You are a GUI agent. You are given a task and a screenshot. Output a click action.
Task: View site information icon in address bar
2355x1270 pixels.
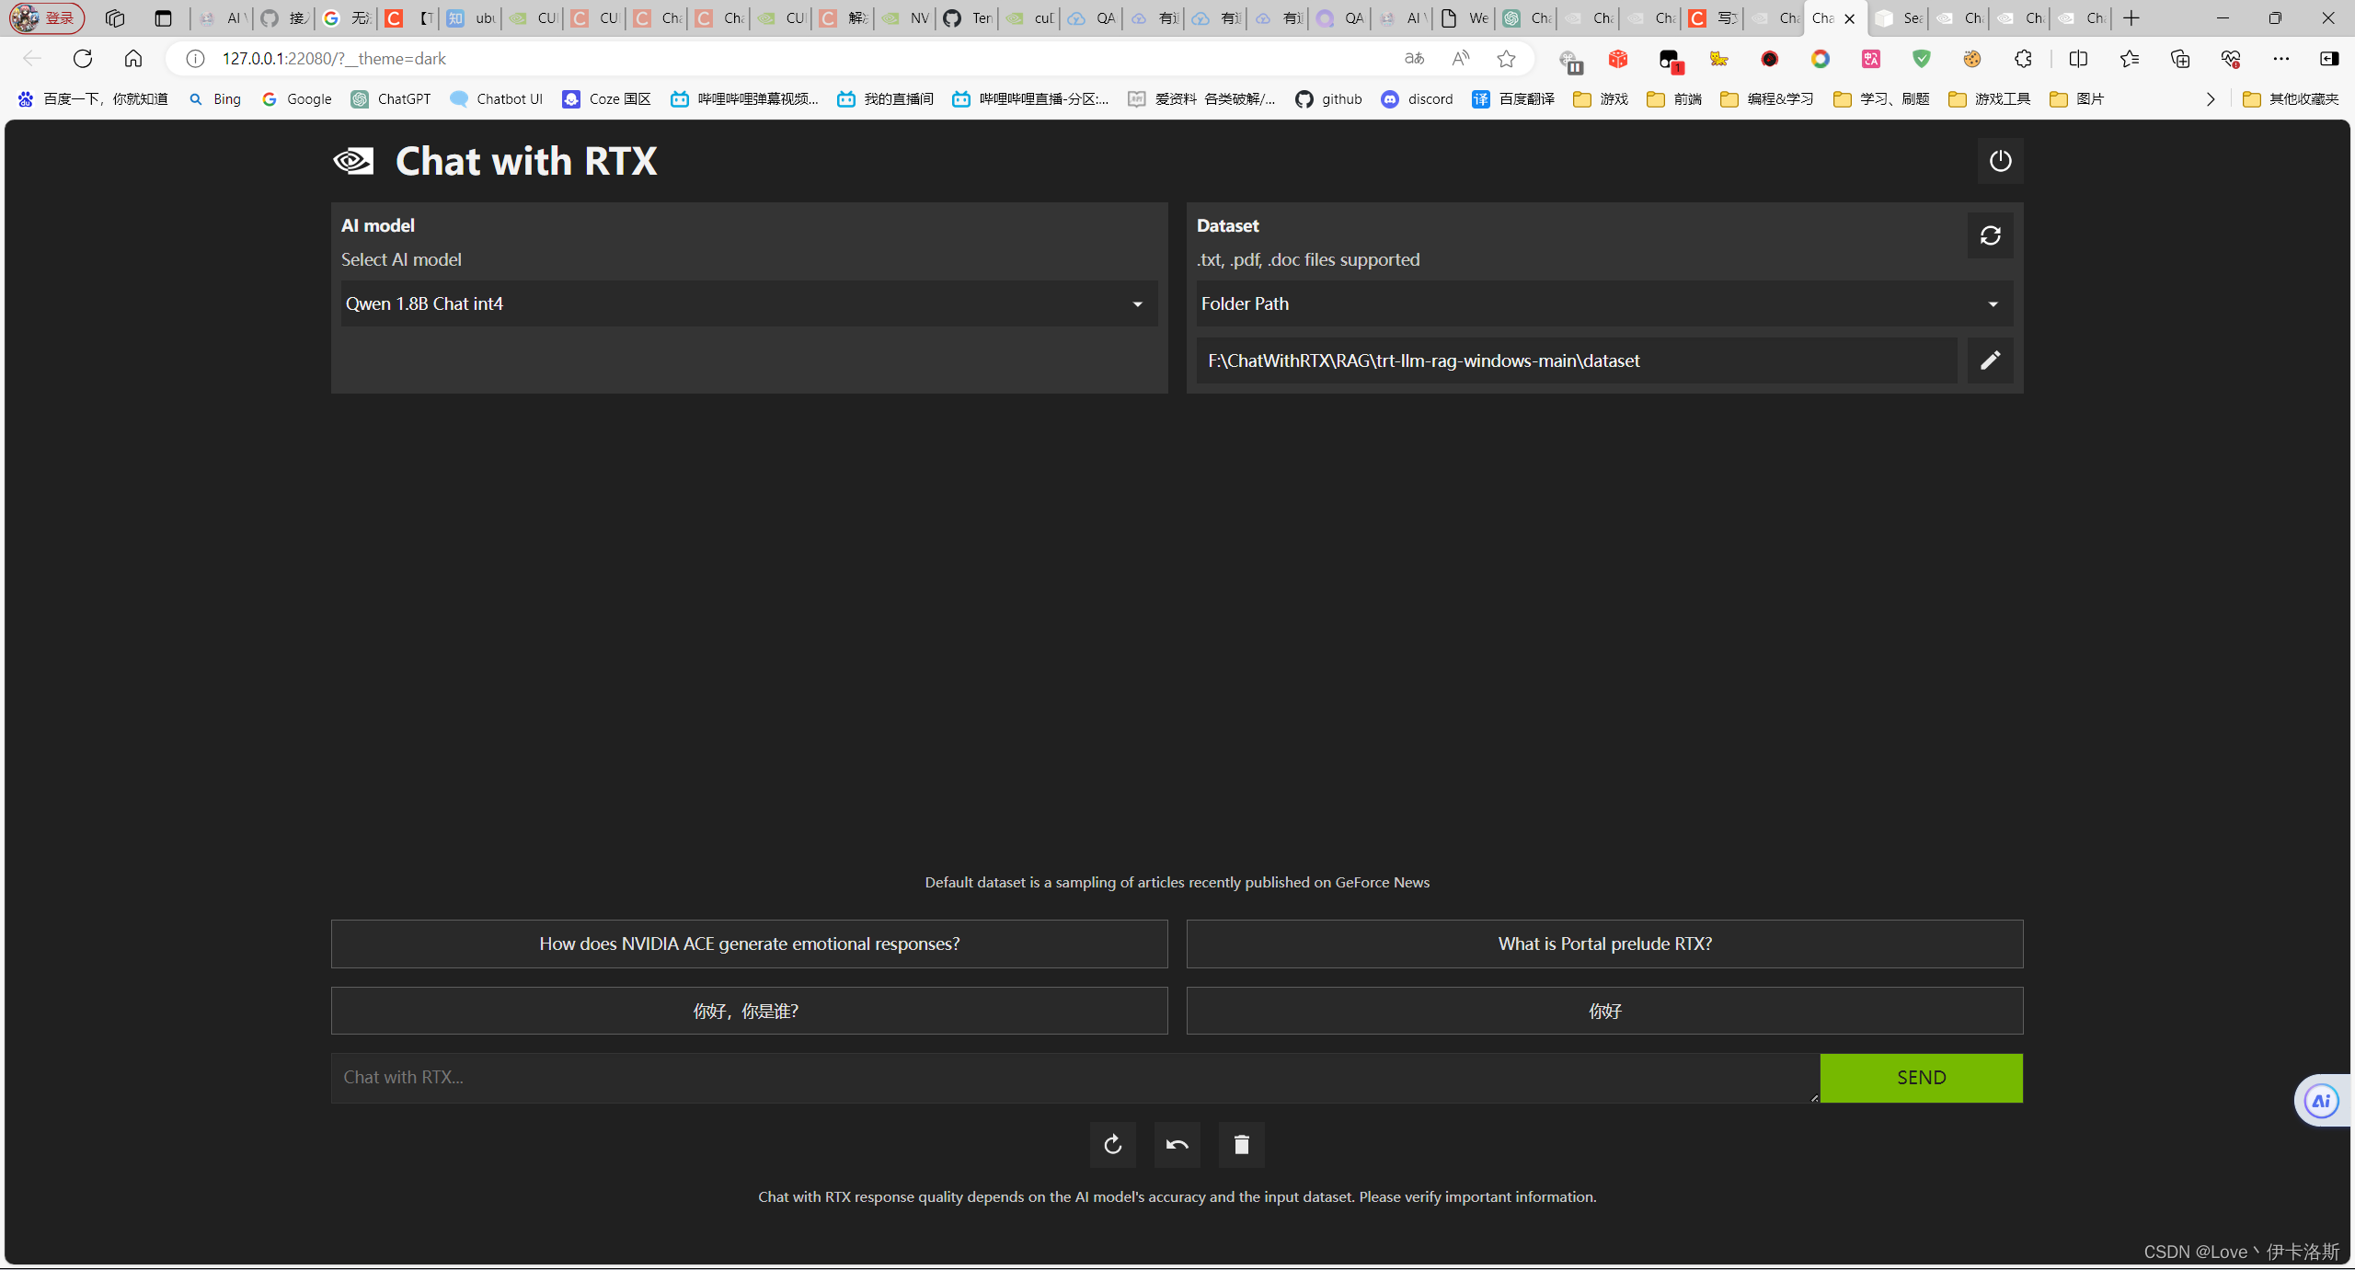click(x=195, y=59)
